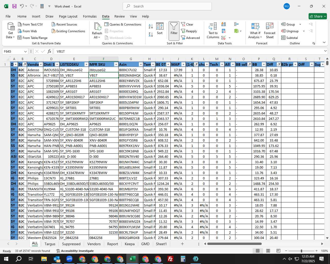The height and width of the screenshot is (264, 330).
Task: Click the Consolidate icon
Action: pyautogui.click(x=236, y=24)
